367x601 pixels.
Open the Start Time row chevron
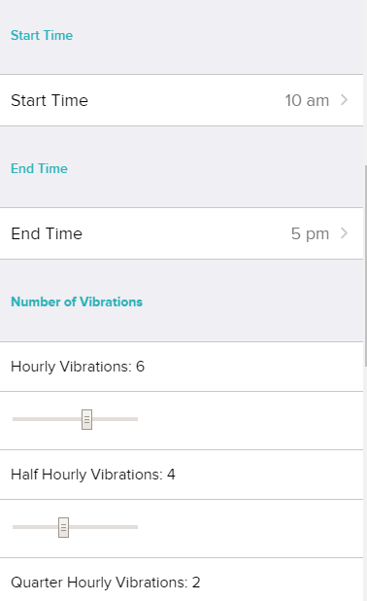344,100
